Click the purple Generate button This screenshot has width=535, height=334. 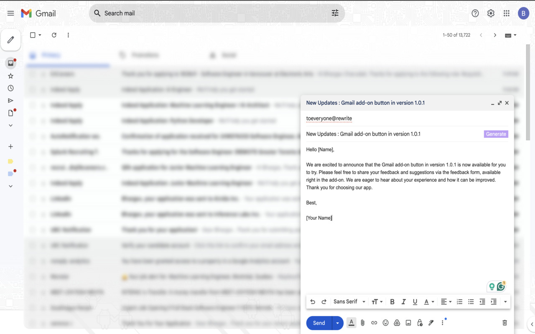[496, 134]
